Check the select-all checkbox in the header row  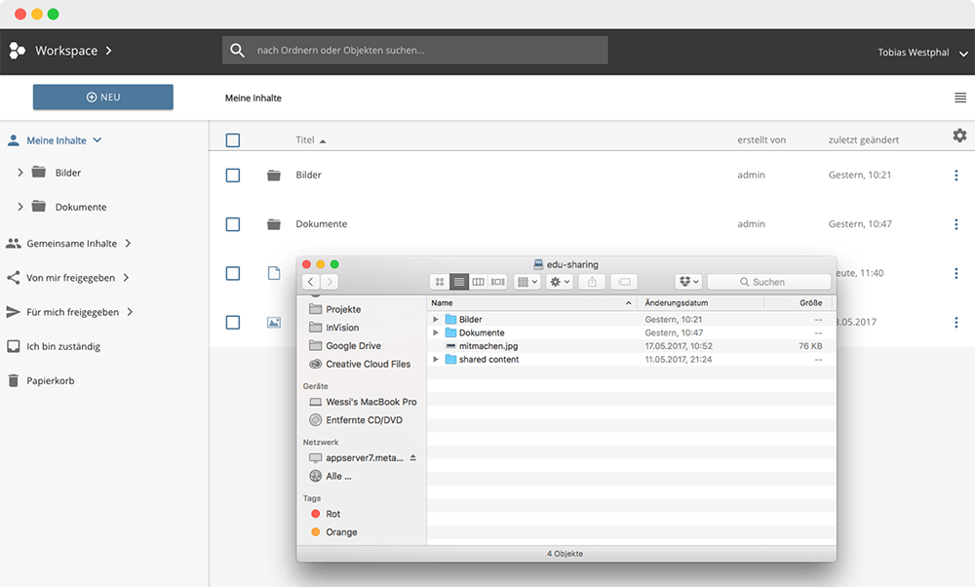[x=233, y=139]
